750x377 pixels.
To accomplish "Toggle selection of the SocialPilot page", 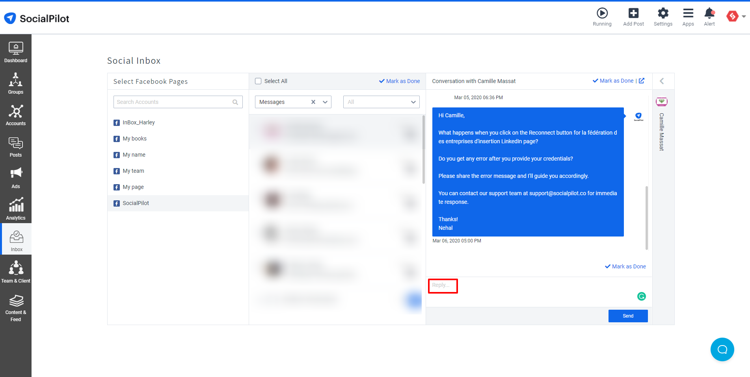I will (136, 203).
